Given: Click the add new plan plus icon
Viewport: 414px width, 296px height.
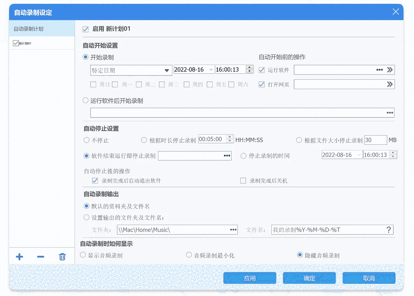Looking at the screenshot, I should click(19, 257).
